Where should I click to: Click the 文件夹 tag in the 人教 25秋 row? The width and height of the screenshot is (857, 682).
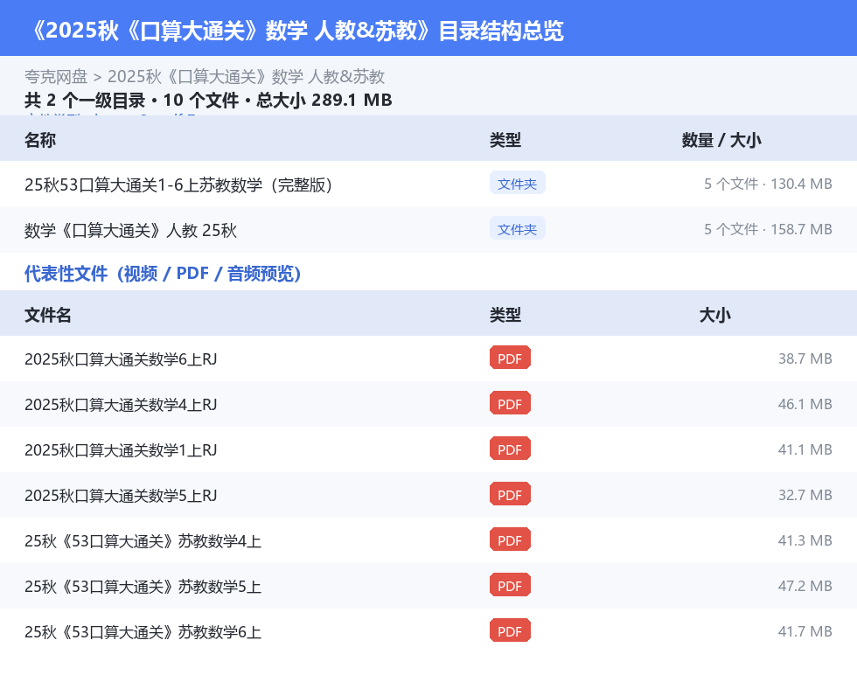pos(517,229)
